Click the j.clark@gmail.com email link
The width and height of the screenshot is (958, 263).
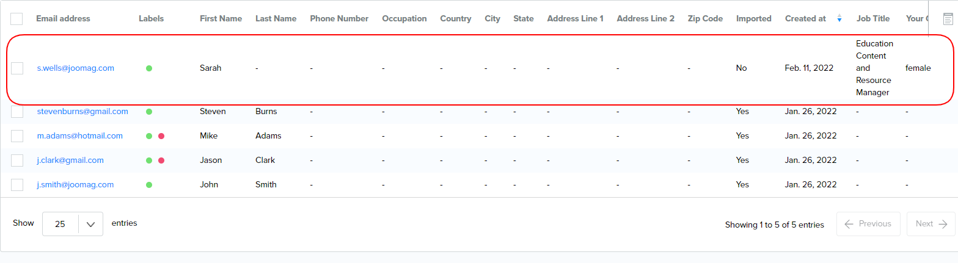tap(70, 160)
